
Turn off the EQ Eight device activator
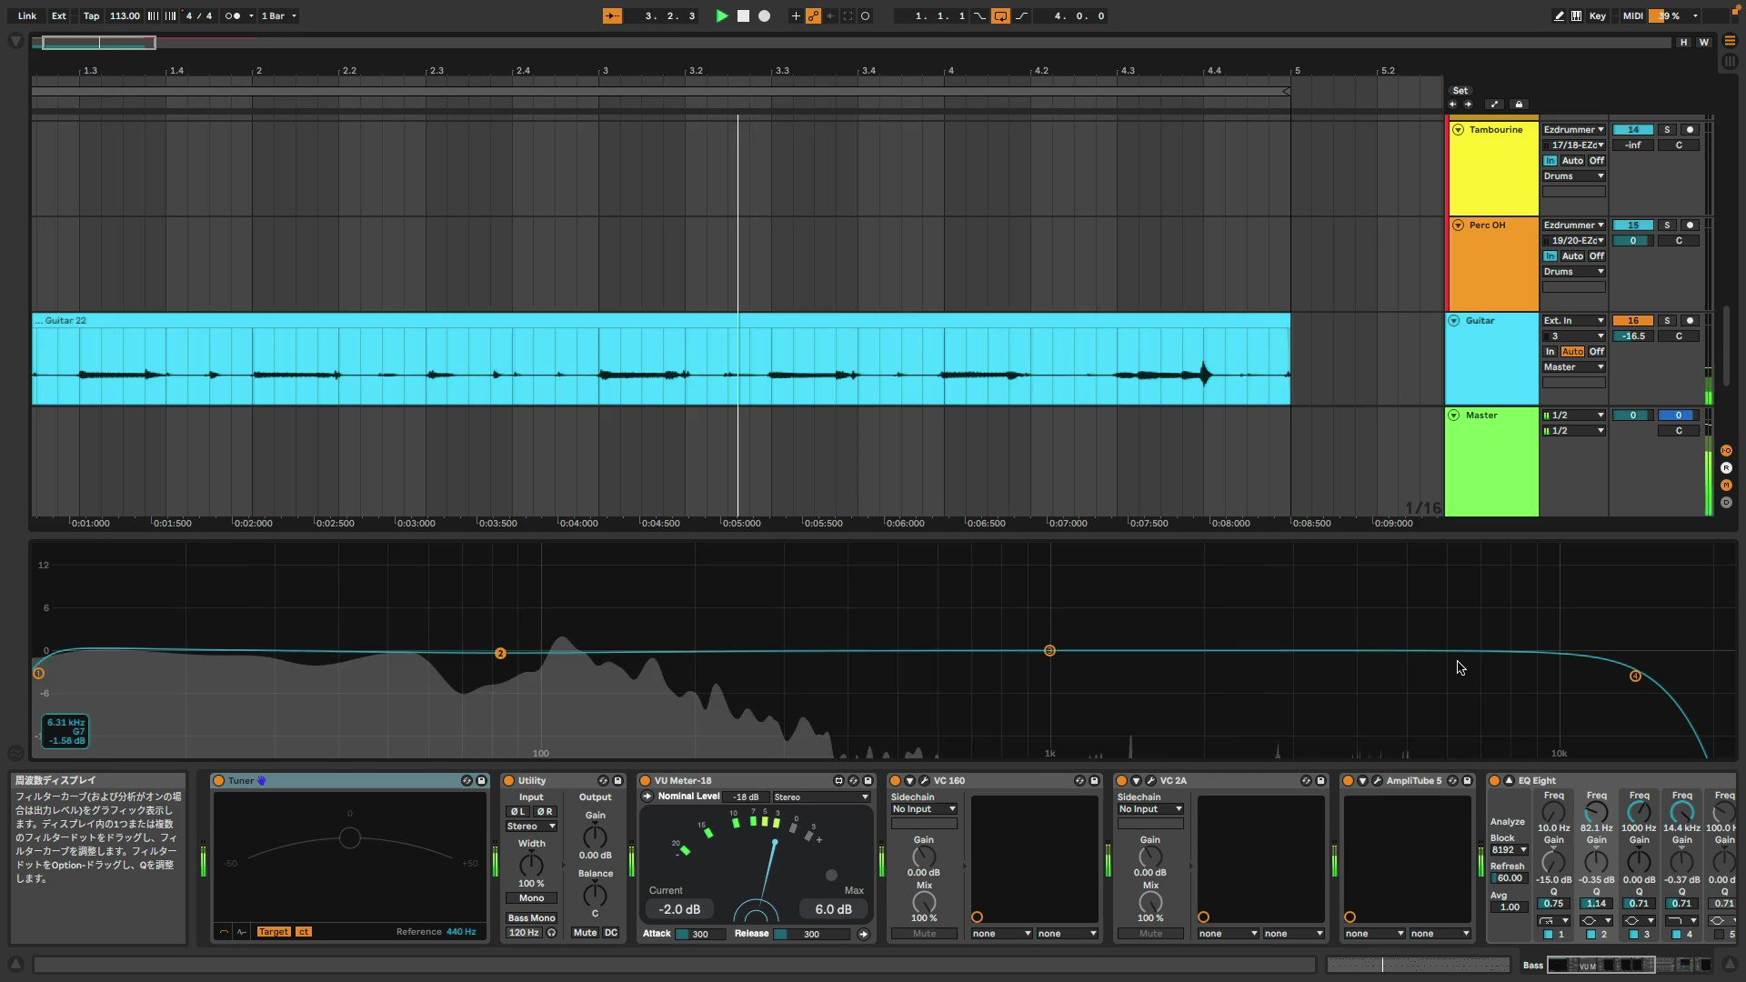click(1494, 780)
